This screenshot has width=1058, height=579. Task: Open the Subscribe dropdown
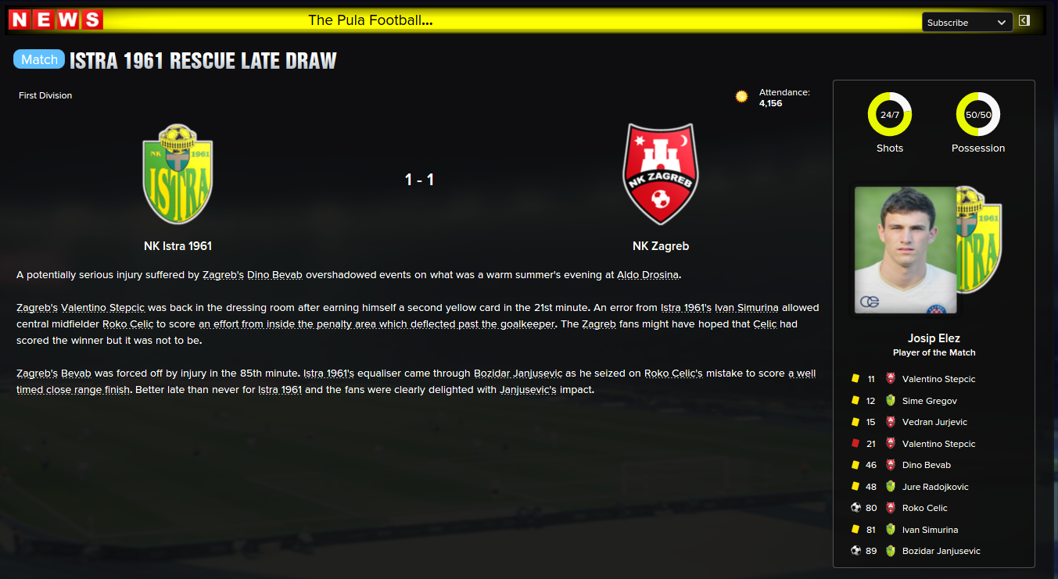967,23
